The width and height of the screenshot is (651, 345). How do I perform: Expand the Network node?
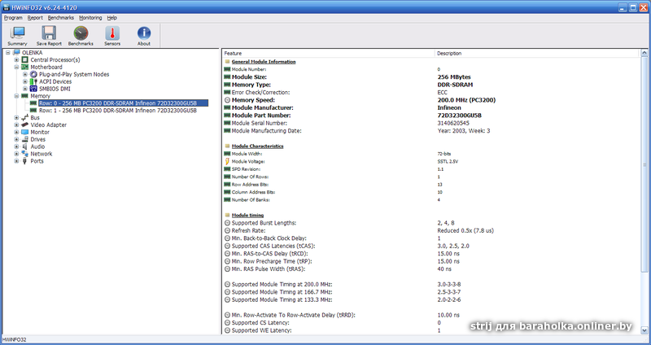tap(16, 154)
